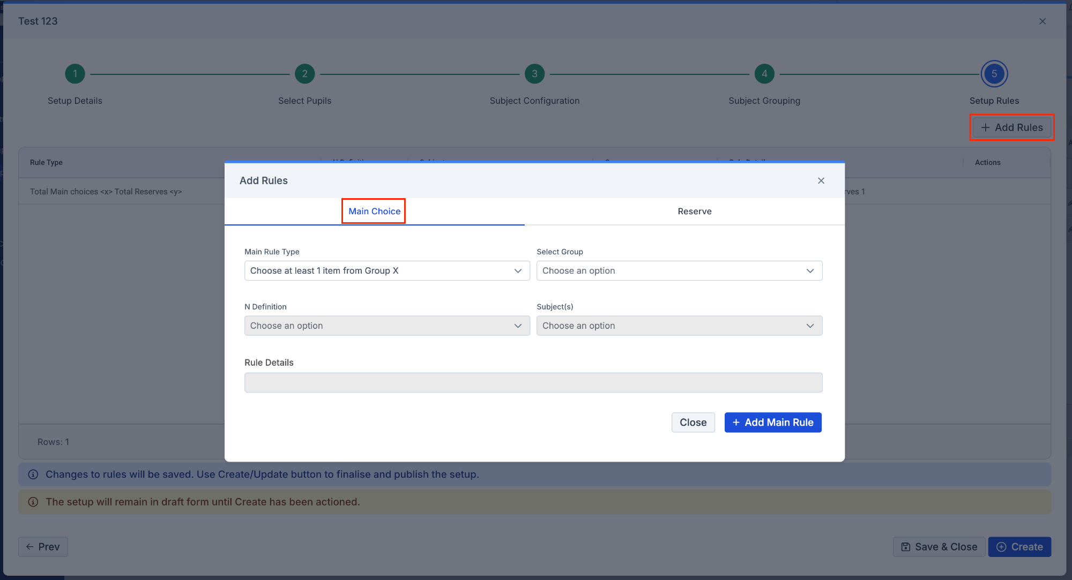Click the Add Rules button
Screen dimensions: 1072x580
1012,127
